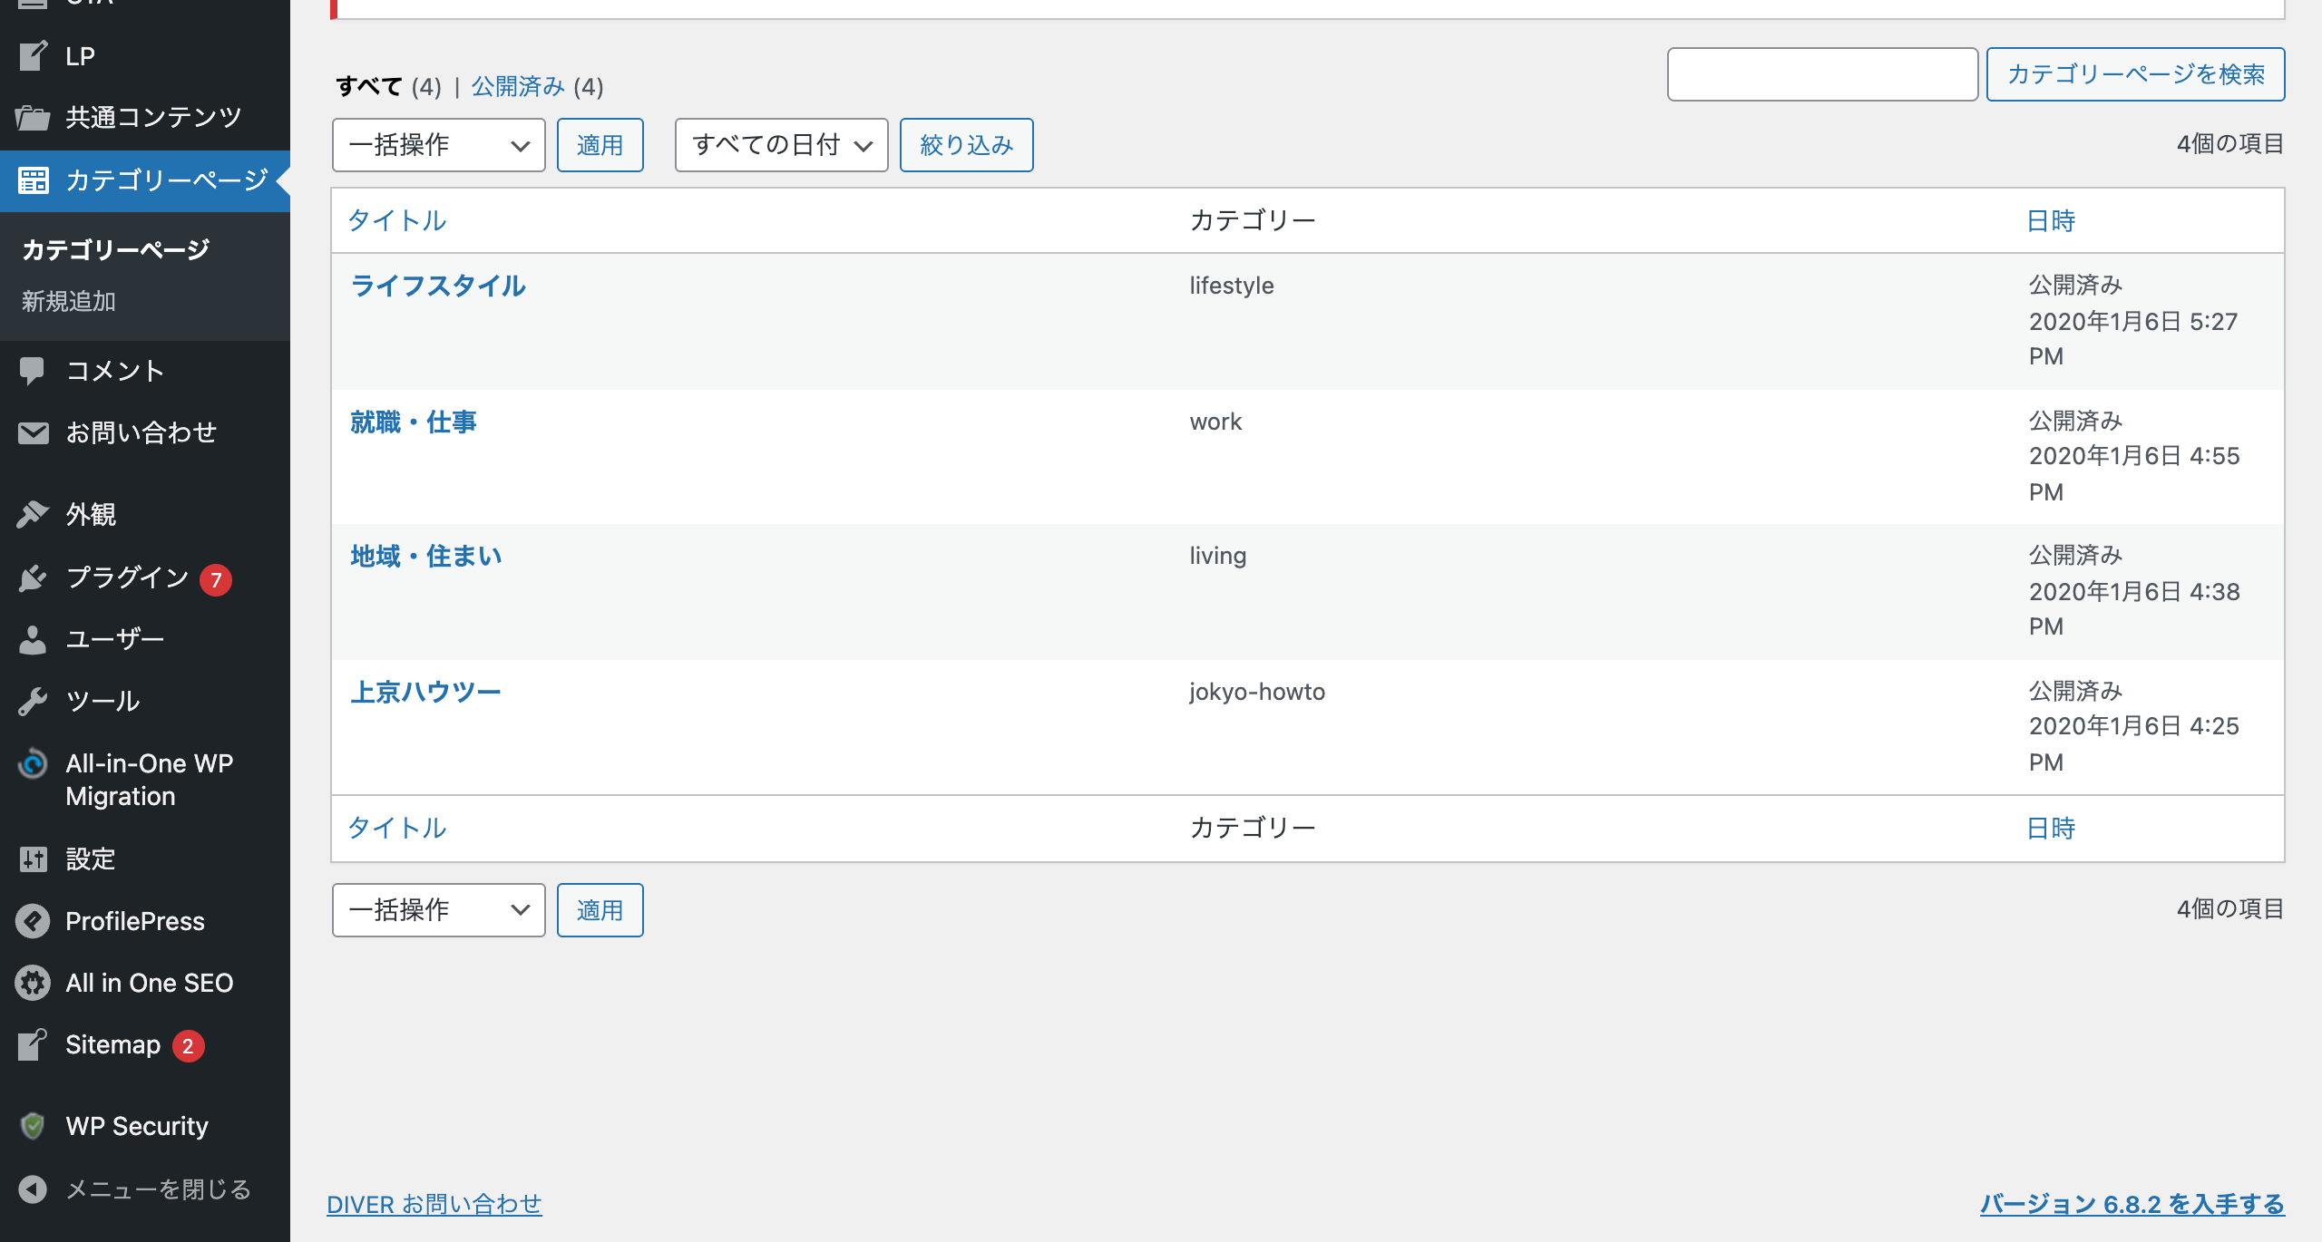The width and height of the screenshot is (2322, 1242).
Task: Click the 共通コンテンツ folder icon
Action: point(33,117)
